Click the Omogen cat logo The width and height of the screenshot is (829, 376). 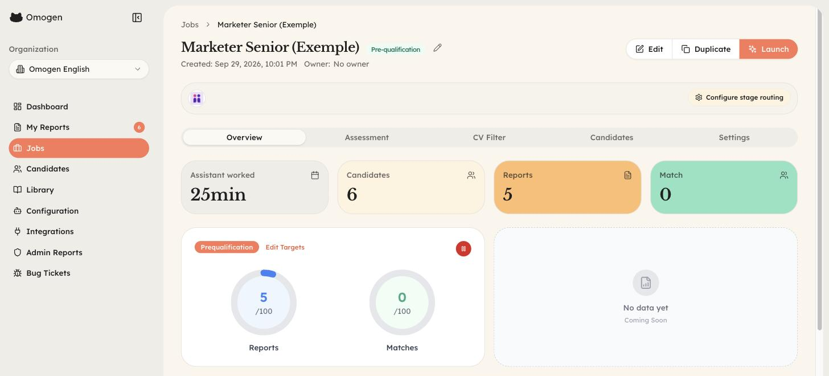16,17
